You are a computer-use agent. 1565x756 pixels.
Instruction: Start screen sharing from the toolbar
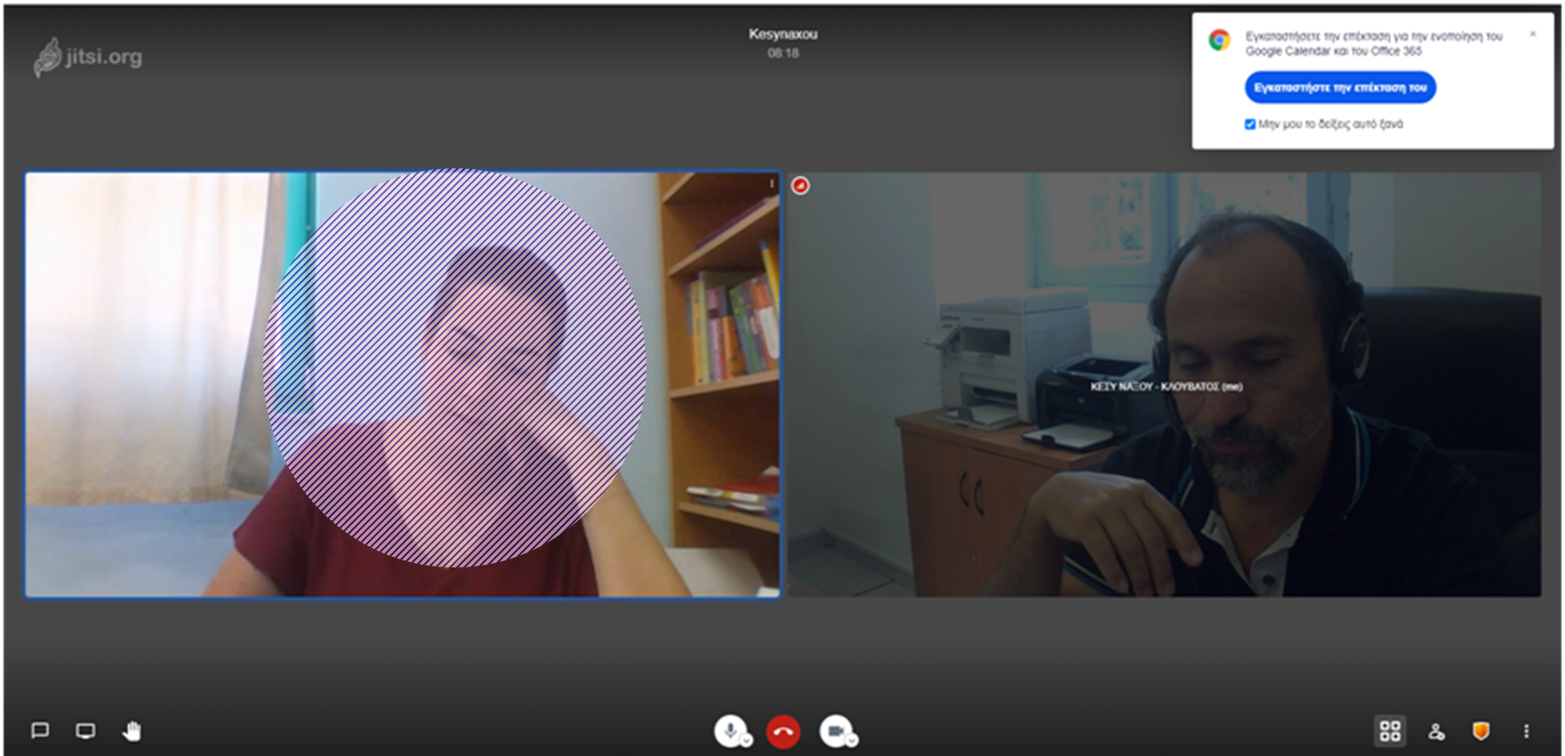85,731
